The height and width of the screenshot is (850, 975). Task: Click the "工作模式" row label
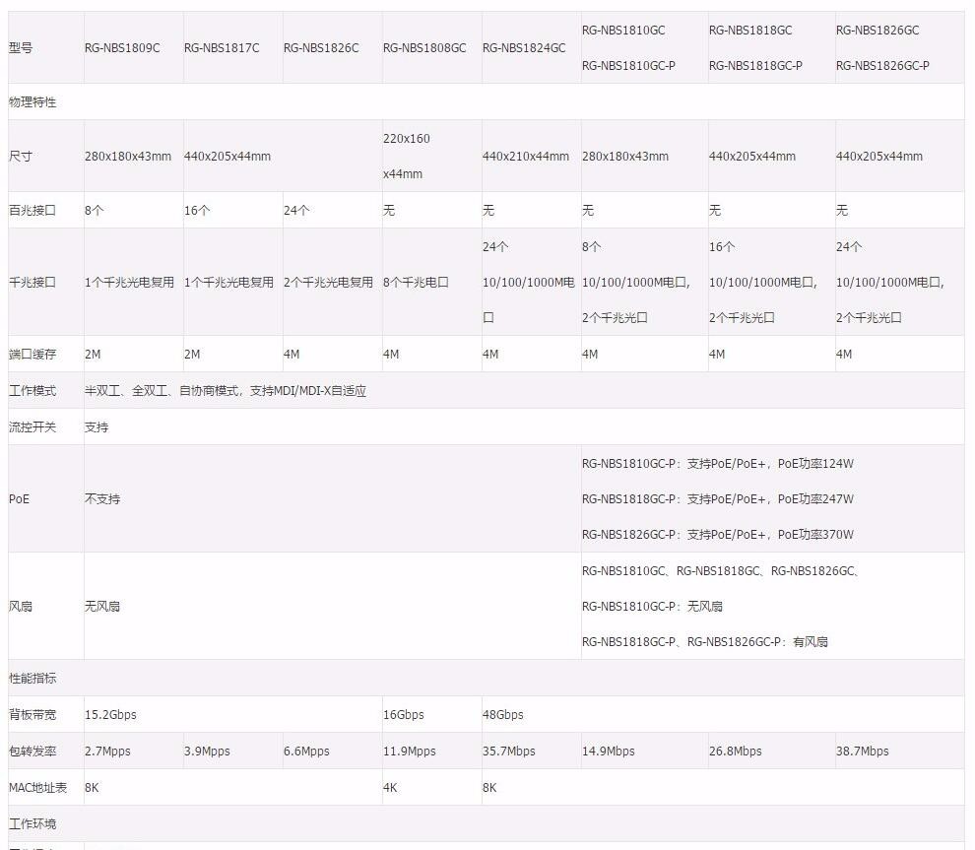32,390
